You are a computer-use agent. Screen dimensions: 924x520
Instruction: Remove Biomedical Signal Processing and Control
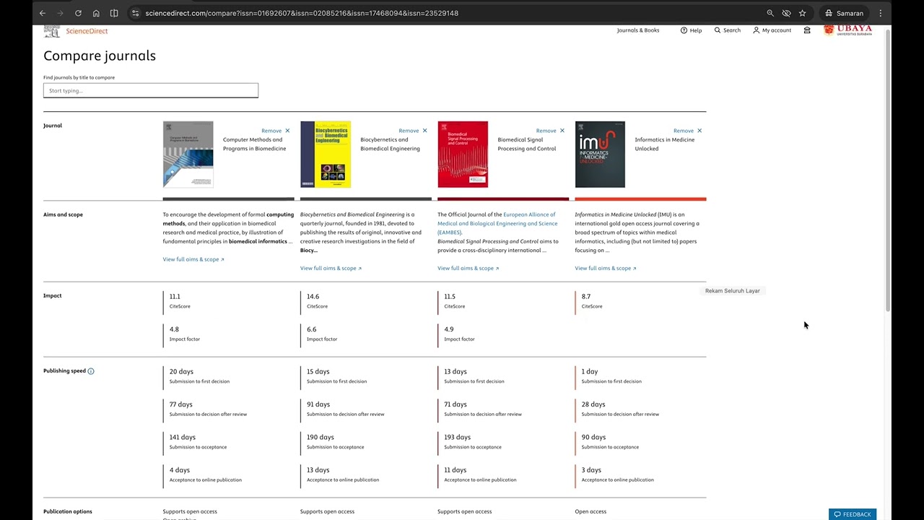coord(550,131)
